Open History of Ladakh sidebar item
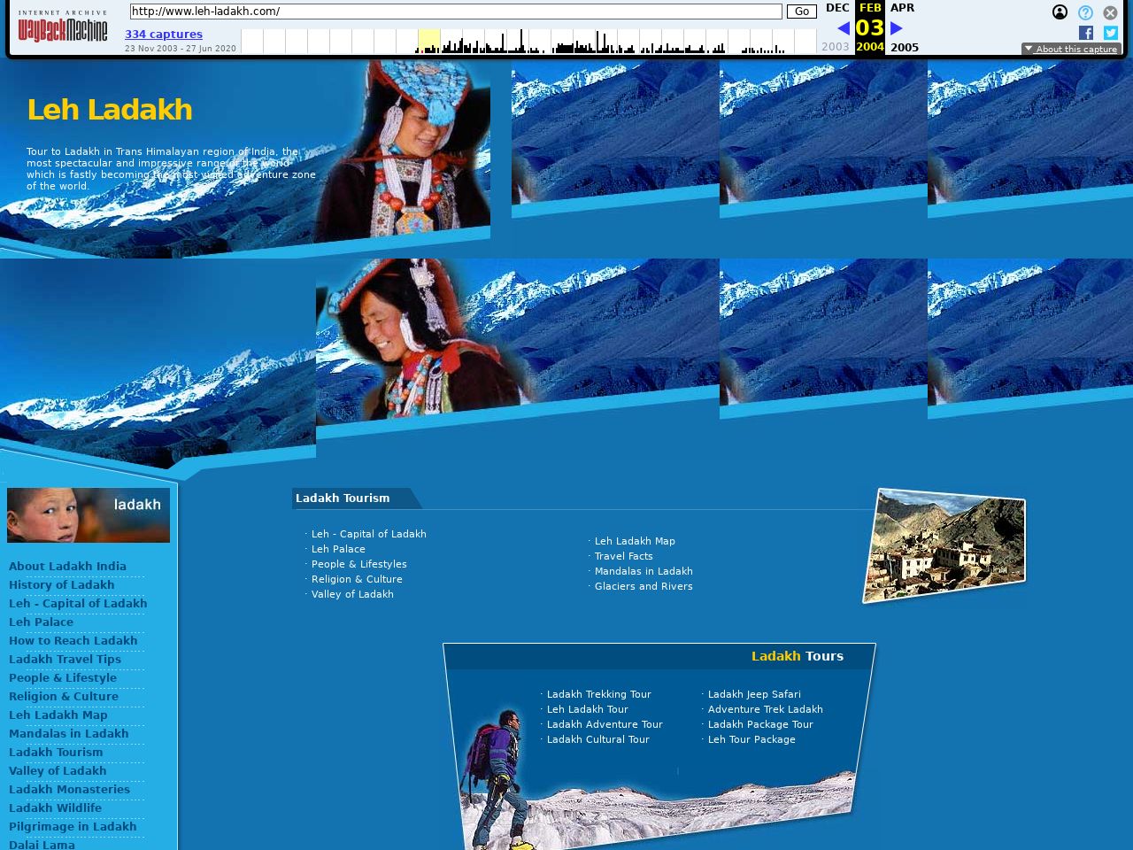The width and height of the screenshot is (1133, 850). pyautogui.click(x=61, y=584)
